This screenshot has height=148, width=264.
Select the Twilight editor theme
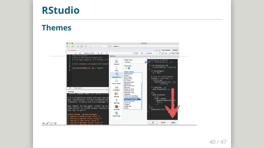tap(127, 105)
